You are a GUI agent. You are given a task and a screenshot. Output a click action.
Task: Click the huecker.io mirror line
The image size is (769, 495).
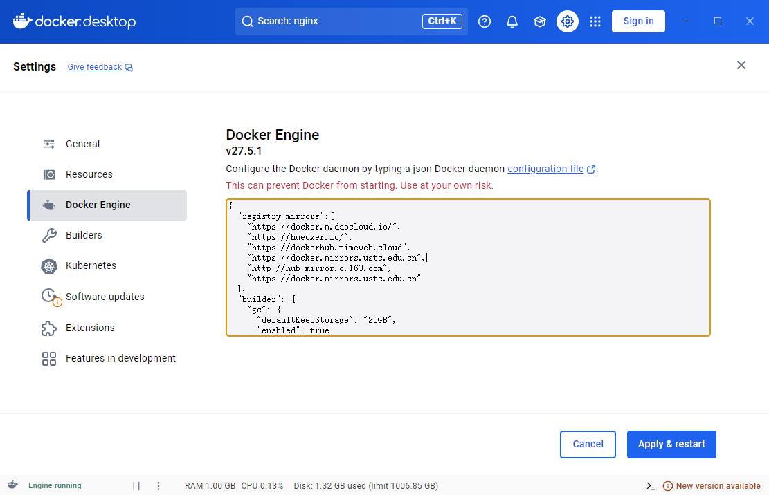pyautogui.click(x=300, y=237)
